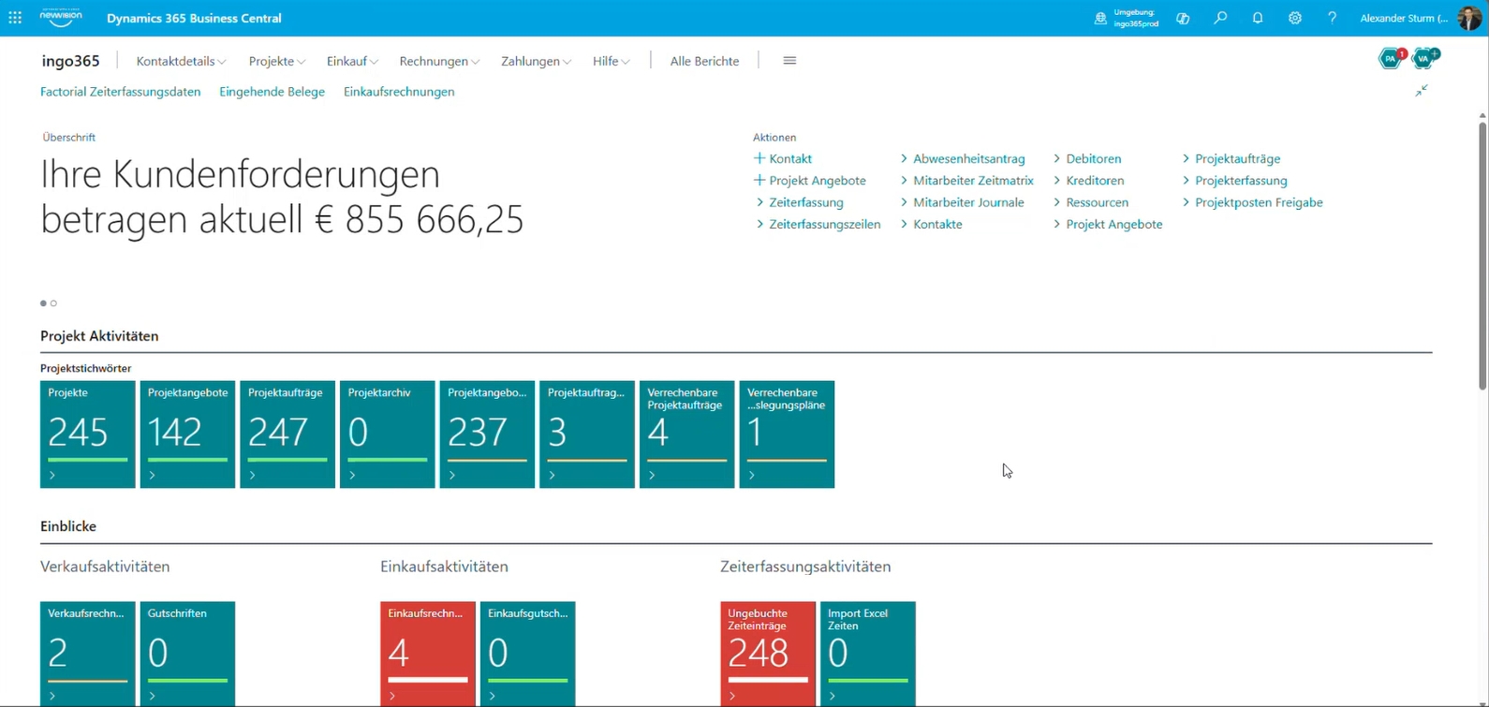Click the help question mark icon
The height and width of the screenshot is (707, 1489).
1332,18
